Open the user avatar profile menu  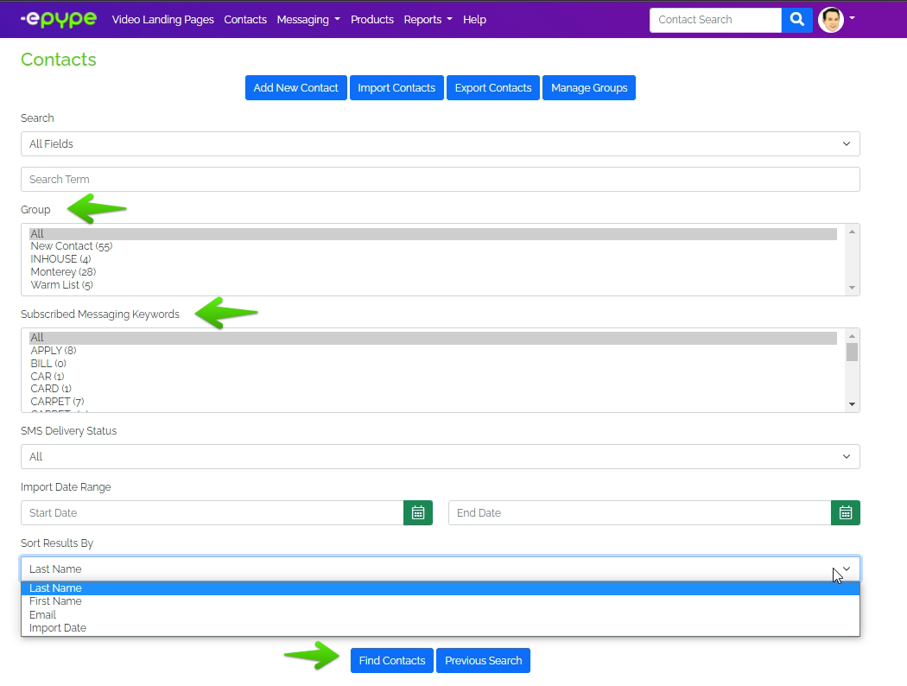coord(831,20)
